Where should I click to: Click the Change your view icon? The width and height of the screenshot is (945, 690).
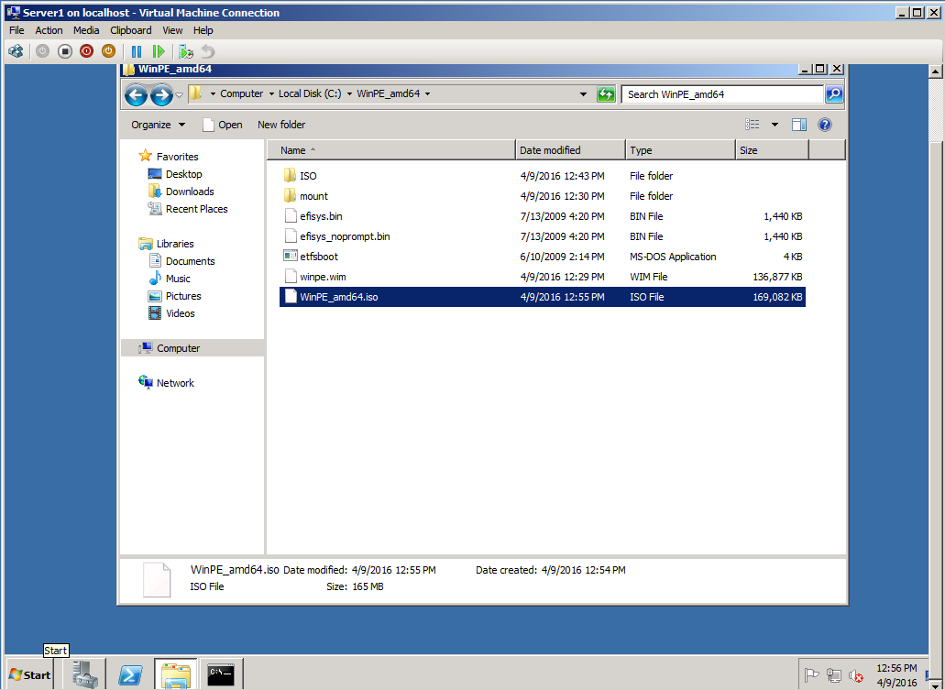(x=753, y=125)
